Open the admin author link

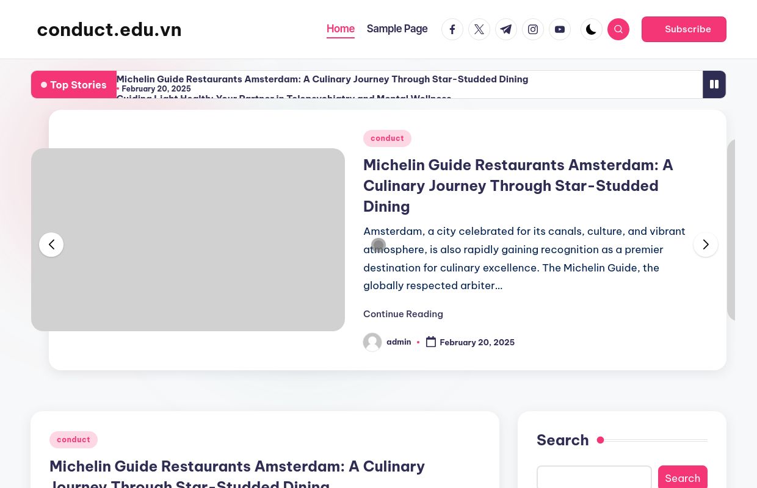399,342
